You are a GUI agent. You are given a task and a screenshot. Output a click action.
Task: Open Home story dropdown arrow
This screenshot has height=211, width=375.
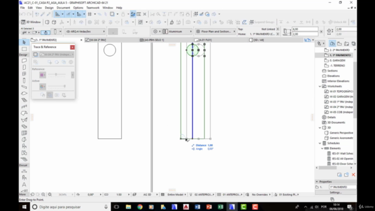[x=278, y=34]
